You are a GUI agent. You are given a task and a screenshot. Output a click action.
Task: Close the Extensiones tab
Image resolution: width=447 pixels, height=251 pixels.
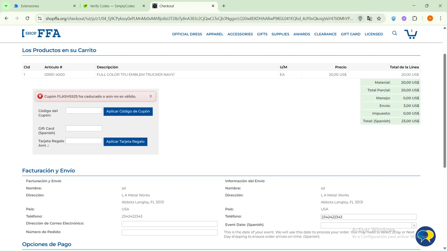coord(74,6)
